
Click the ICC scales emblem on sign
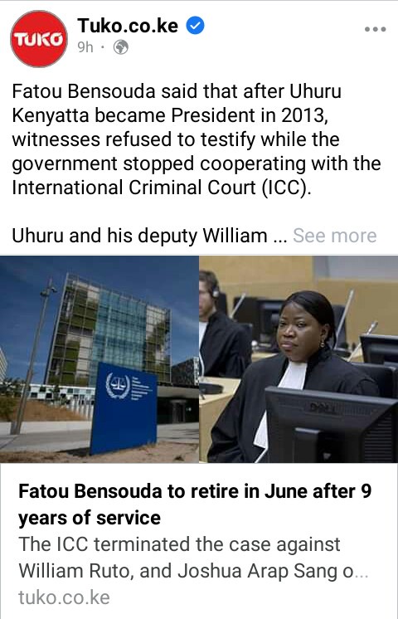coord(118,386)
